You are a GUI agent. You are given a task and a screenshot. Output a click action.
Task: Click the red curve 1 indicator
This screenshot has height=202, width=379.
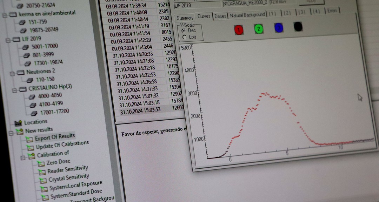tap(239, 30)
